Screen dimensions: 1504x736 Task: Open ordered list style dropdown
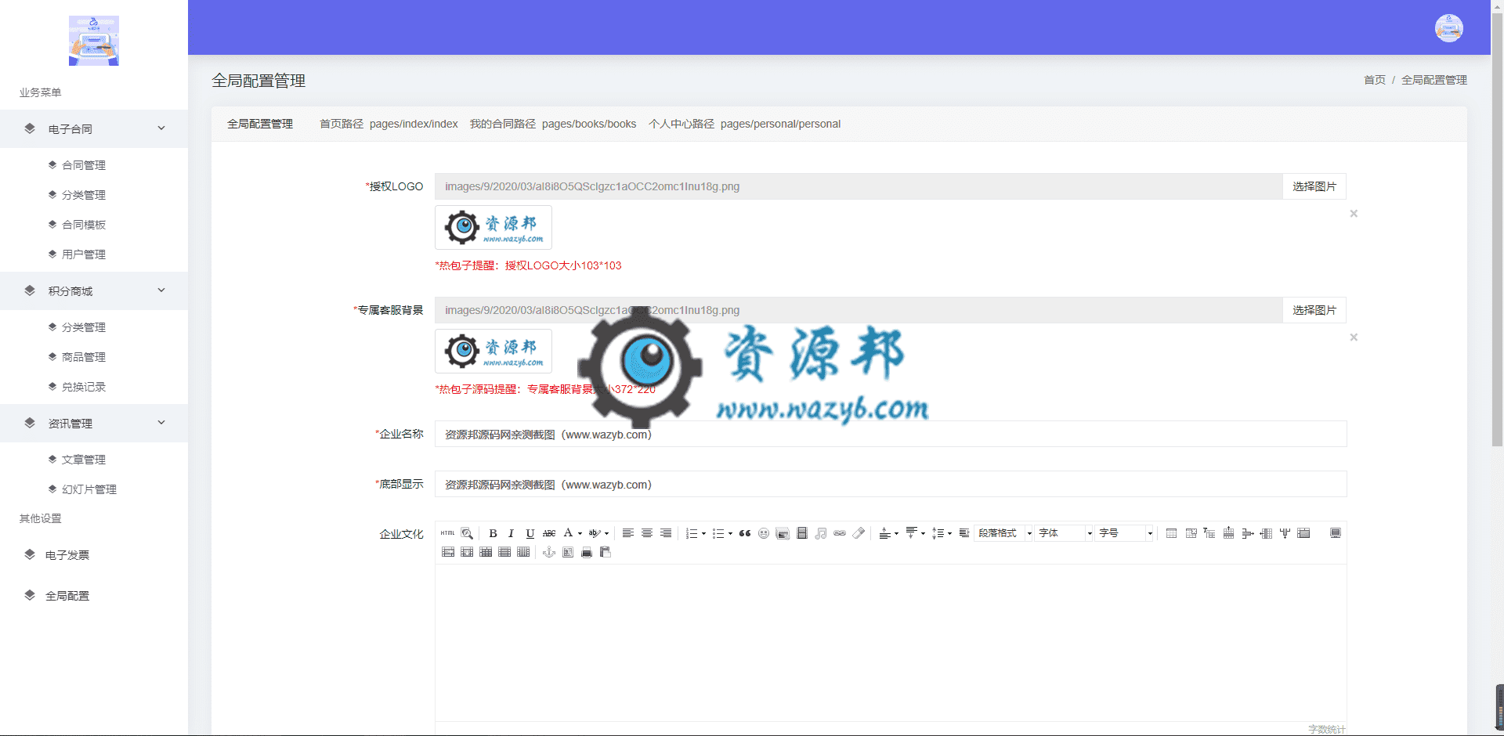pos(703,534)
